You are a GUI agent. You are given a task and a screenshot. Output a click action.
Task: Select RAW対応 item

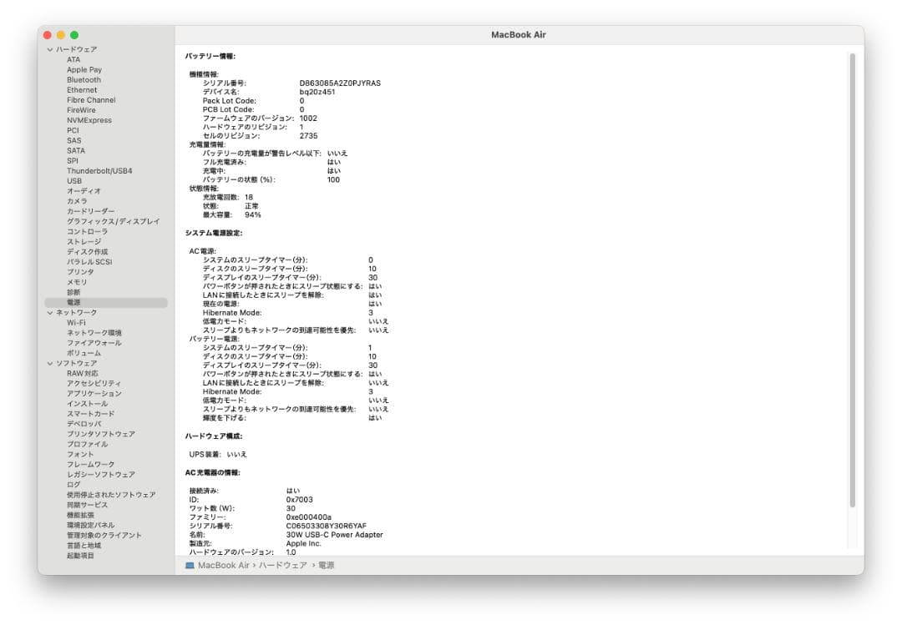coord(82,374)
